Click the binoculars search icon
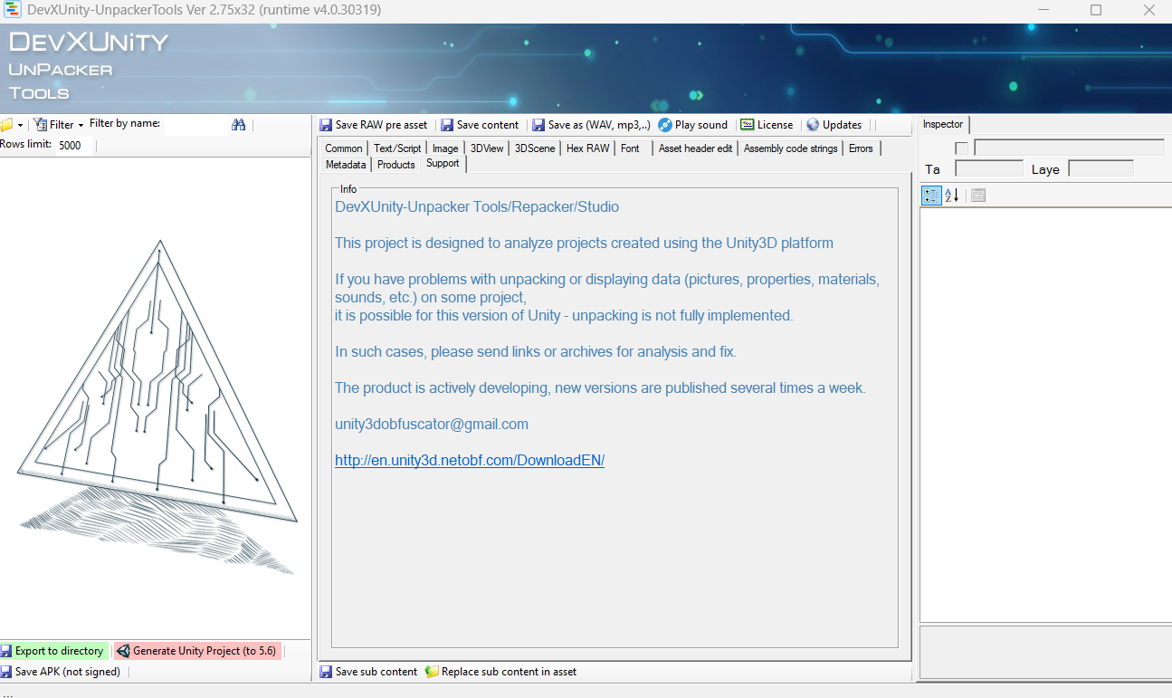Viewport: 1172px width, 698px height. 239,125
